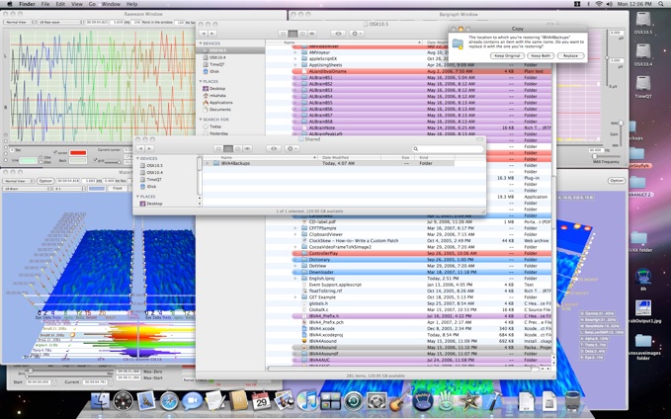Launch iPhoto from the Dock
671x419 pixels.
tap(284, 400)
